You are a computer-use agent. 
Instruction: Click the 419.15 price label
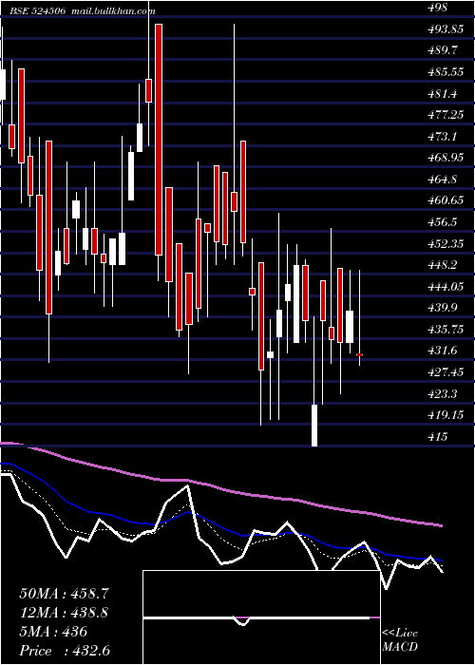pyautogui.click(x=446, y=416)
